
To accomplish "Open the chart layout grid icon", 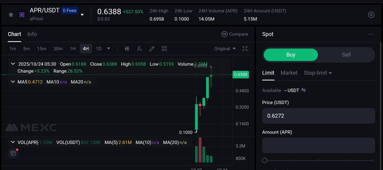I will [164, 49].
